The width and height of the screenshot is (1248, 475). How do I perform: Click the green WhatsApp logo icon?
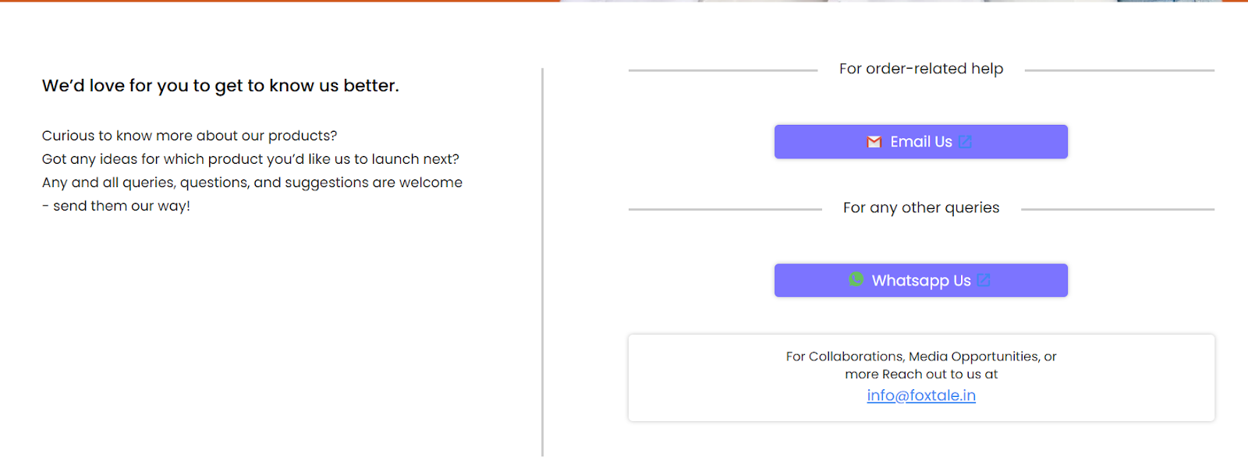point(856,279)
